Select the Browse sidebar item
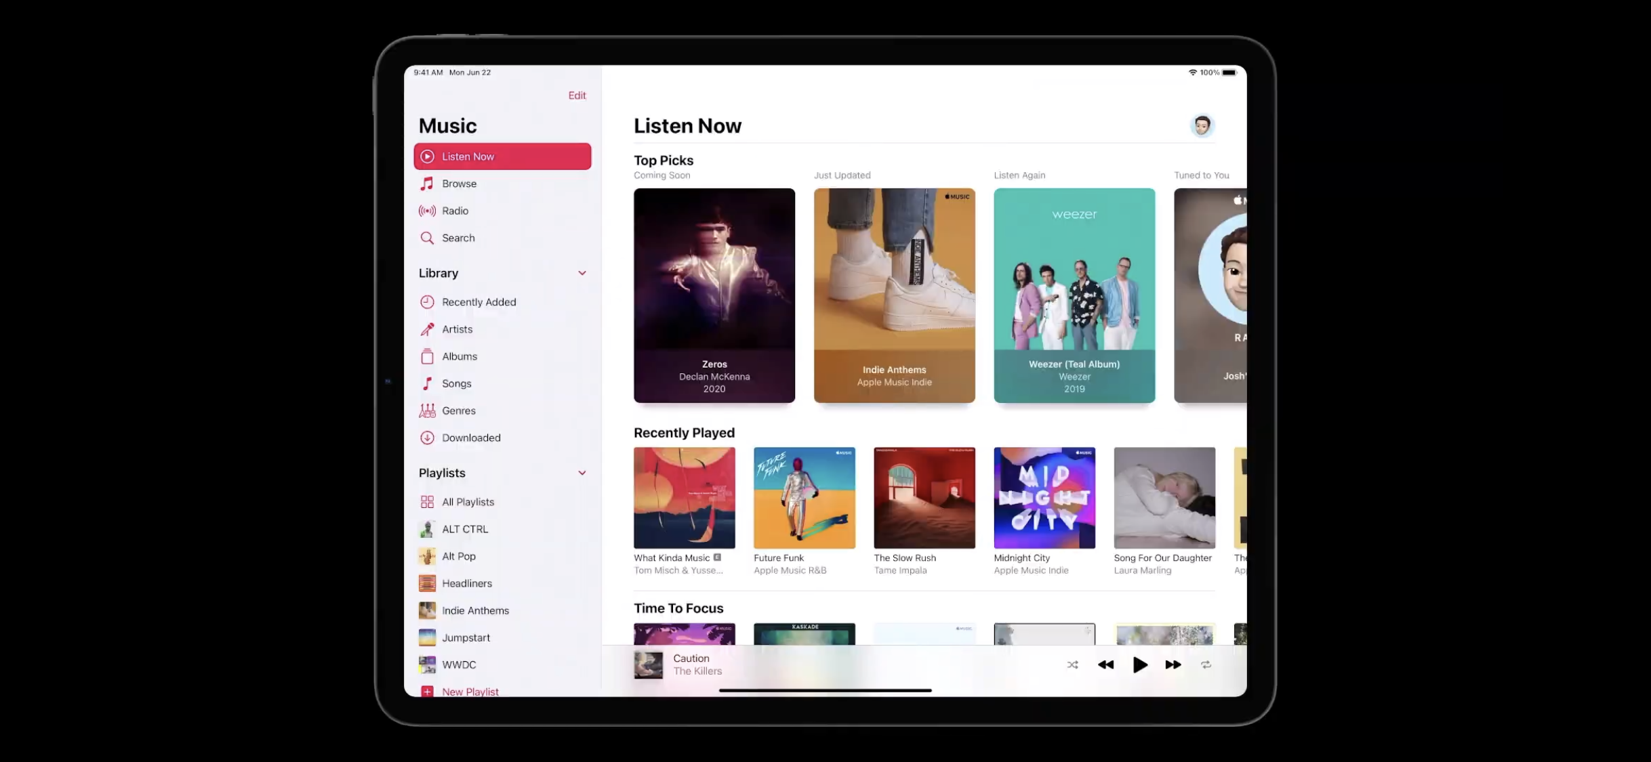The image size is (1651, 762). click(459, 184)
